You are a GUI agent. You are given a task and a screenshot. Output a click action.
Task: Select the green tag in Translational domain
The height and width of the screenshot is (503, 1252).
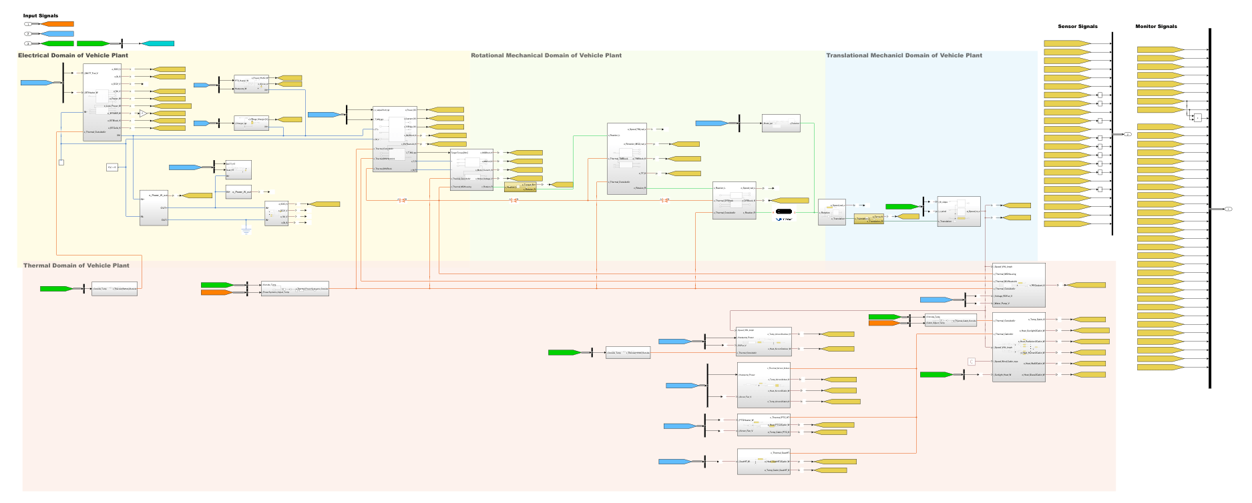pyautogui.click(x=902, y=207)
